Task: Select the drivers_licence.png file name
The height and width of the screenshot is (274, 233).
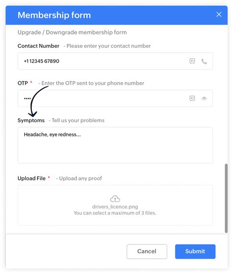Action: (115, 206)
